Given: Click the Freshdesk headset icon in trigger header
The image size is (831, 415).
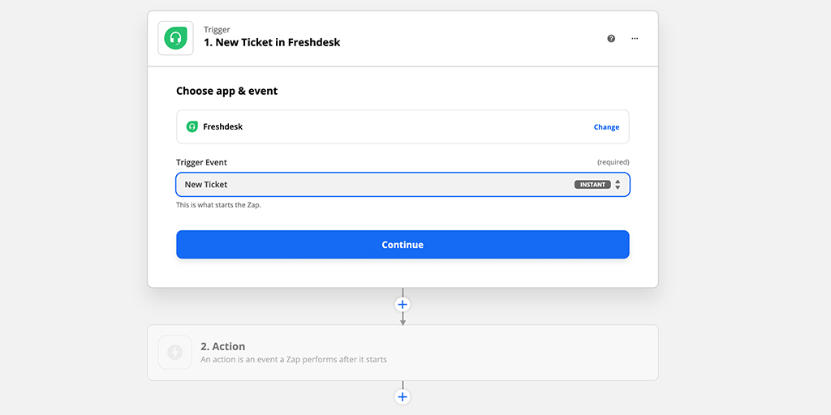Looking at the screenshot, I should point(175,38).
